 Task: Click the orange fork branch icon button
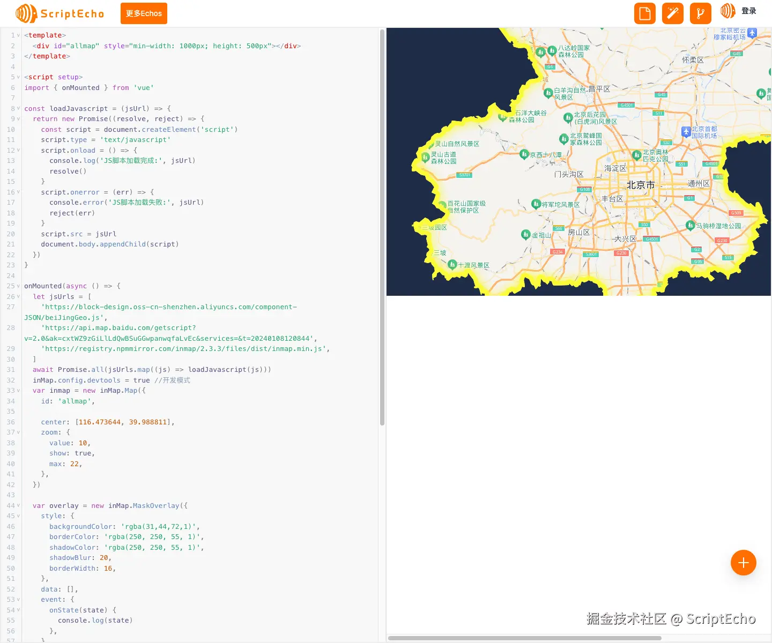click(701, 13)
